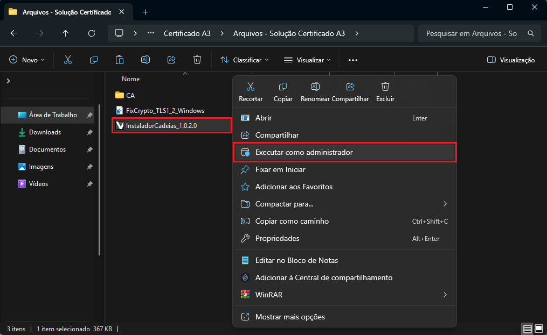
Task: Open the Novo dropdown
Action: coord(27,60)
